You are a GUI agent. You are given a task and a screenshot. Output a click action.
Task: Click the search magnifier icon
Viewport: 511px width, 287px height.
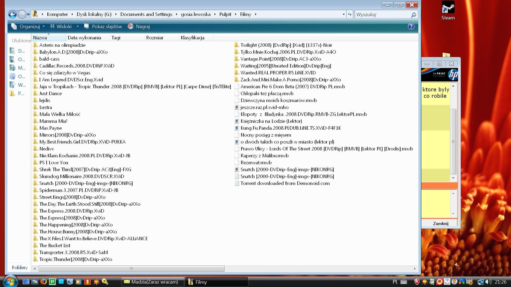coord(413,15)
